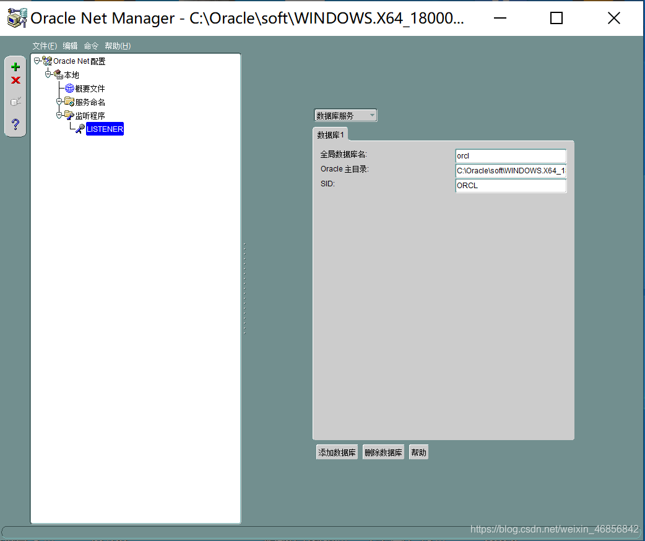Click the Oracle 主目录 input field
The width and height of the screenshot is (645, 541).
tap(511, 171)
